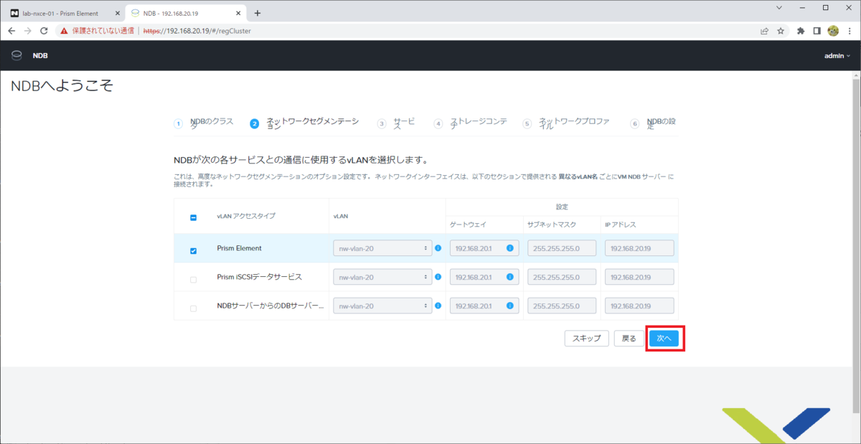Screen dimensions: 861x444
Task: Open the admin user menu
Action: (x=837, y=55)
